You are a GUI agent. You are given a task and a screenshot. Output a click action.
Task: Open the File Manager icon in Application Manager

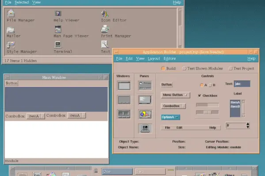pyautogui.click(x=11, y=13)
